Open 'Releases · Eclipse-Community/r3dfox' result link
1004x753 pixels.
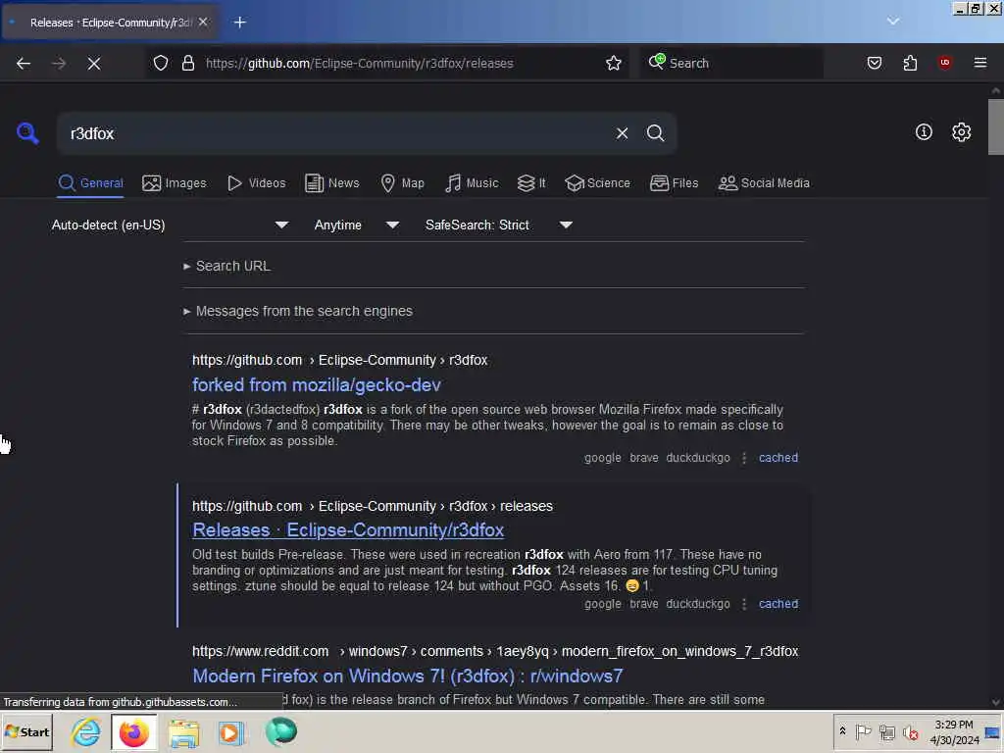[x=348, y=530]
